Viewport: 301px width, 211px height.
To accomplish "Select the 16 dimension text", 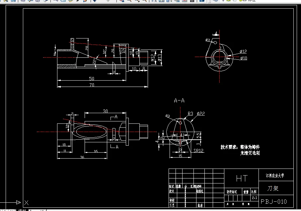I will coord(96,151).
